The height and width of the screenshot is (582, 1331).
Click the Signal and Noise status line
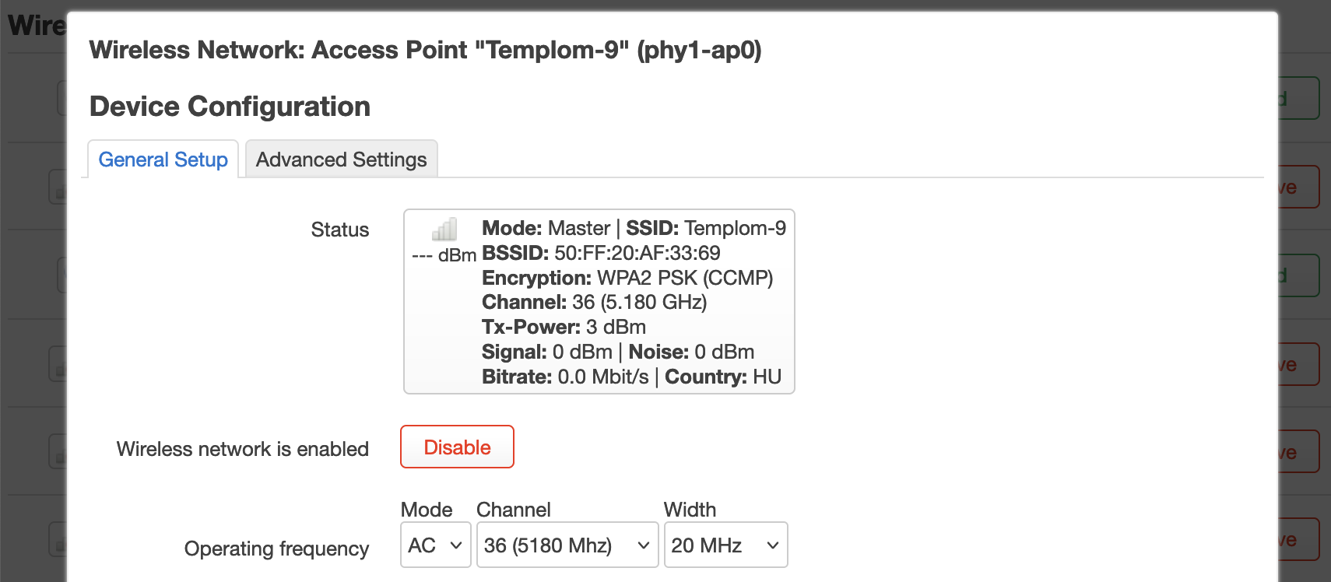click(x=618, y=352)
